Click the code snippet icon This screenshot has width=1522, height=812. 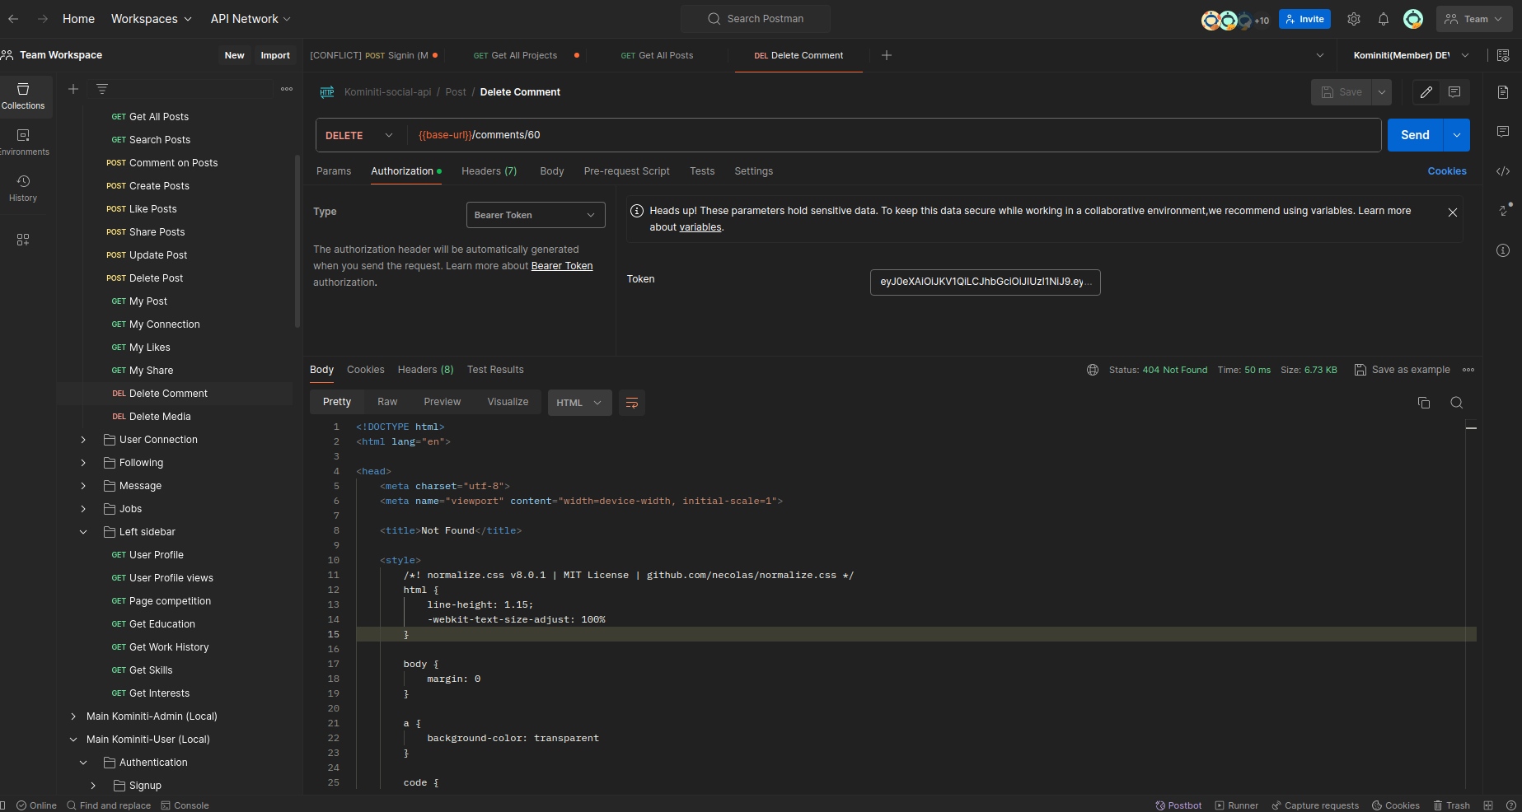1503,171
